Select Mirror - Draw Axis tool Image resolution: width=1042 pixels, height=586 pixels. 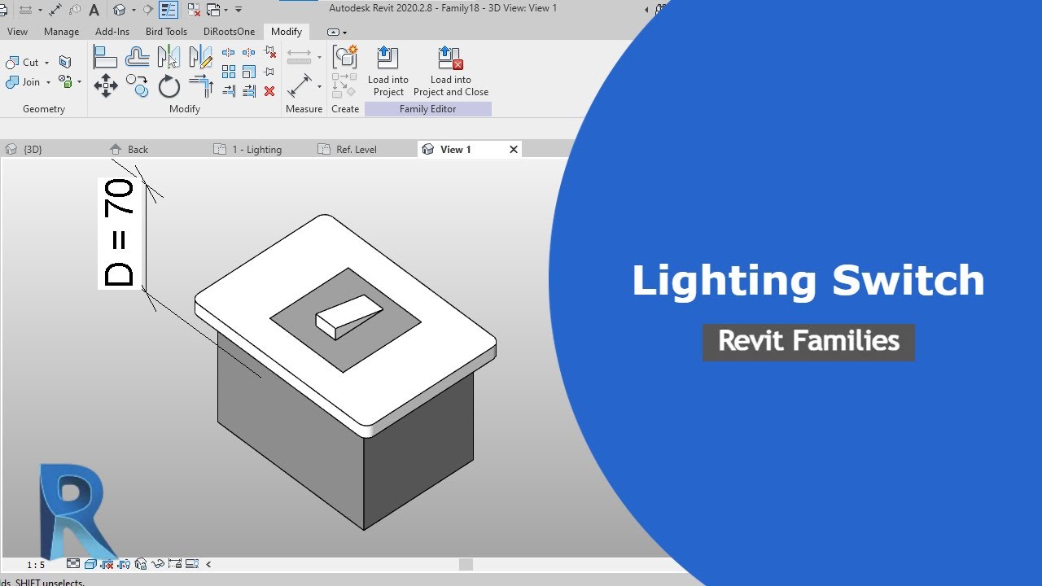tap(200, 57)
